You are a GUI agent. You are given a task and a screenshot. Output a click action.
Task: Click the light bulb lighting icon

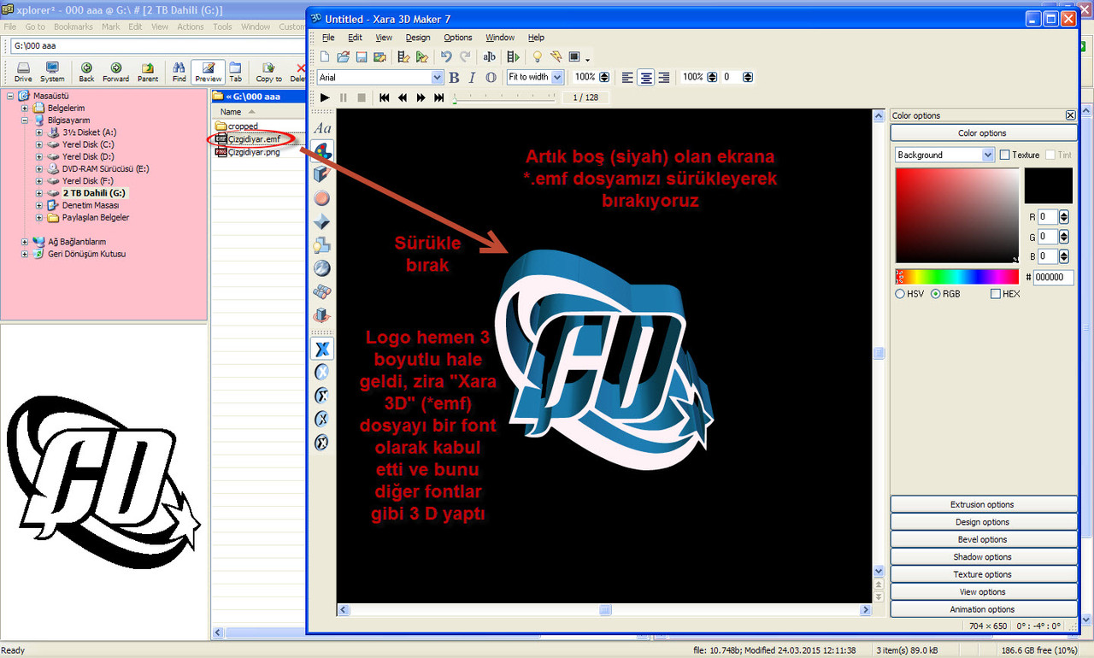tap(538, 57)
